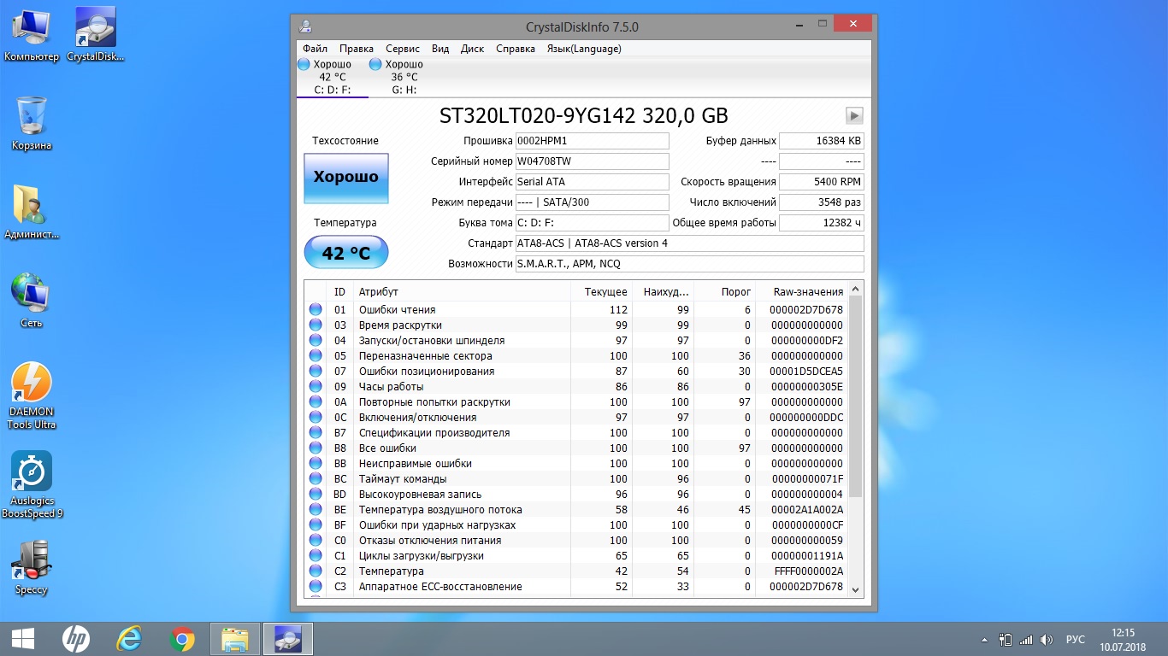Open the Язык(Language) menu

point(584,49)
